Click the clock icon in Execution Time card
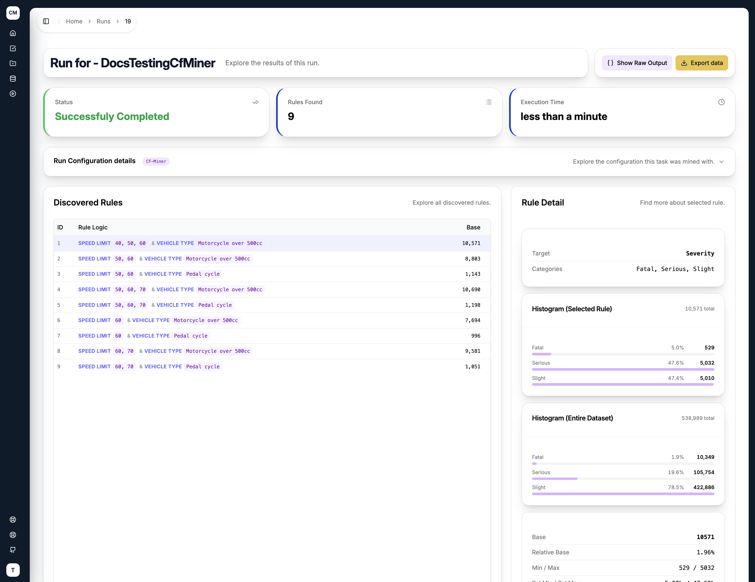The width and height of the screenshot is (755, 582). [722, 102]
